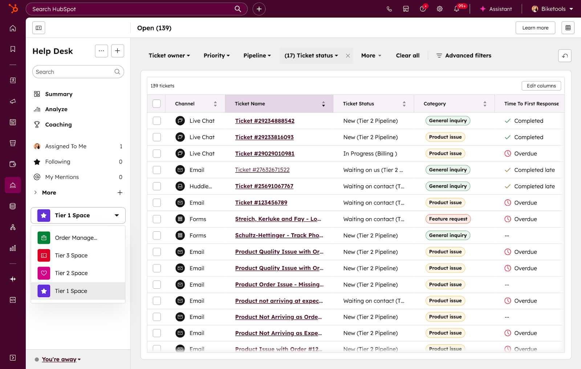Collapse the Help Desk sidebar panel icon

pyautogui.click(x=38, y=28)
